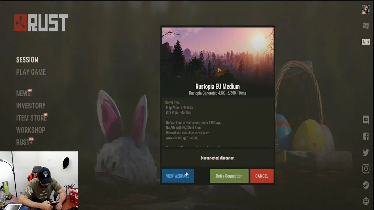Open the News menu item
The image size is (374, 210).
point(23,93)
